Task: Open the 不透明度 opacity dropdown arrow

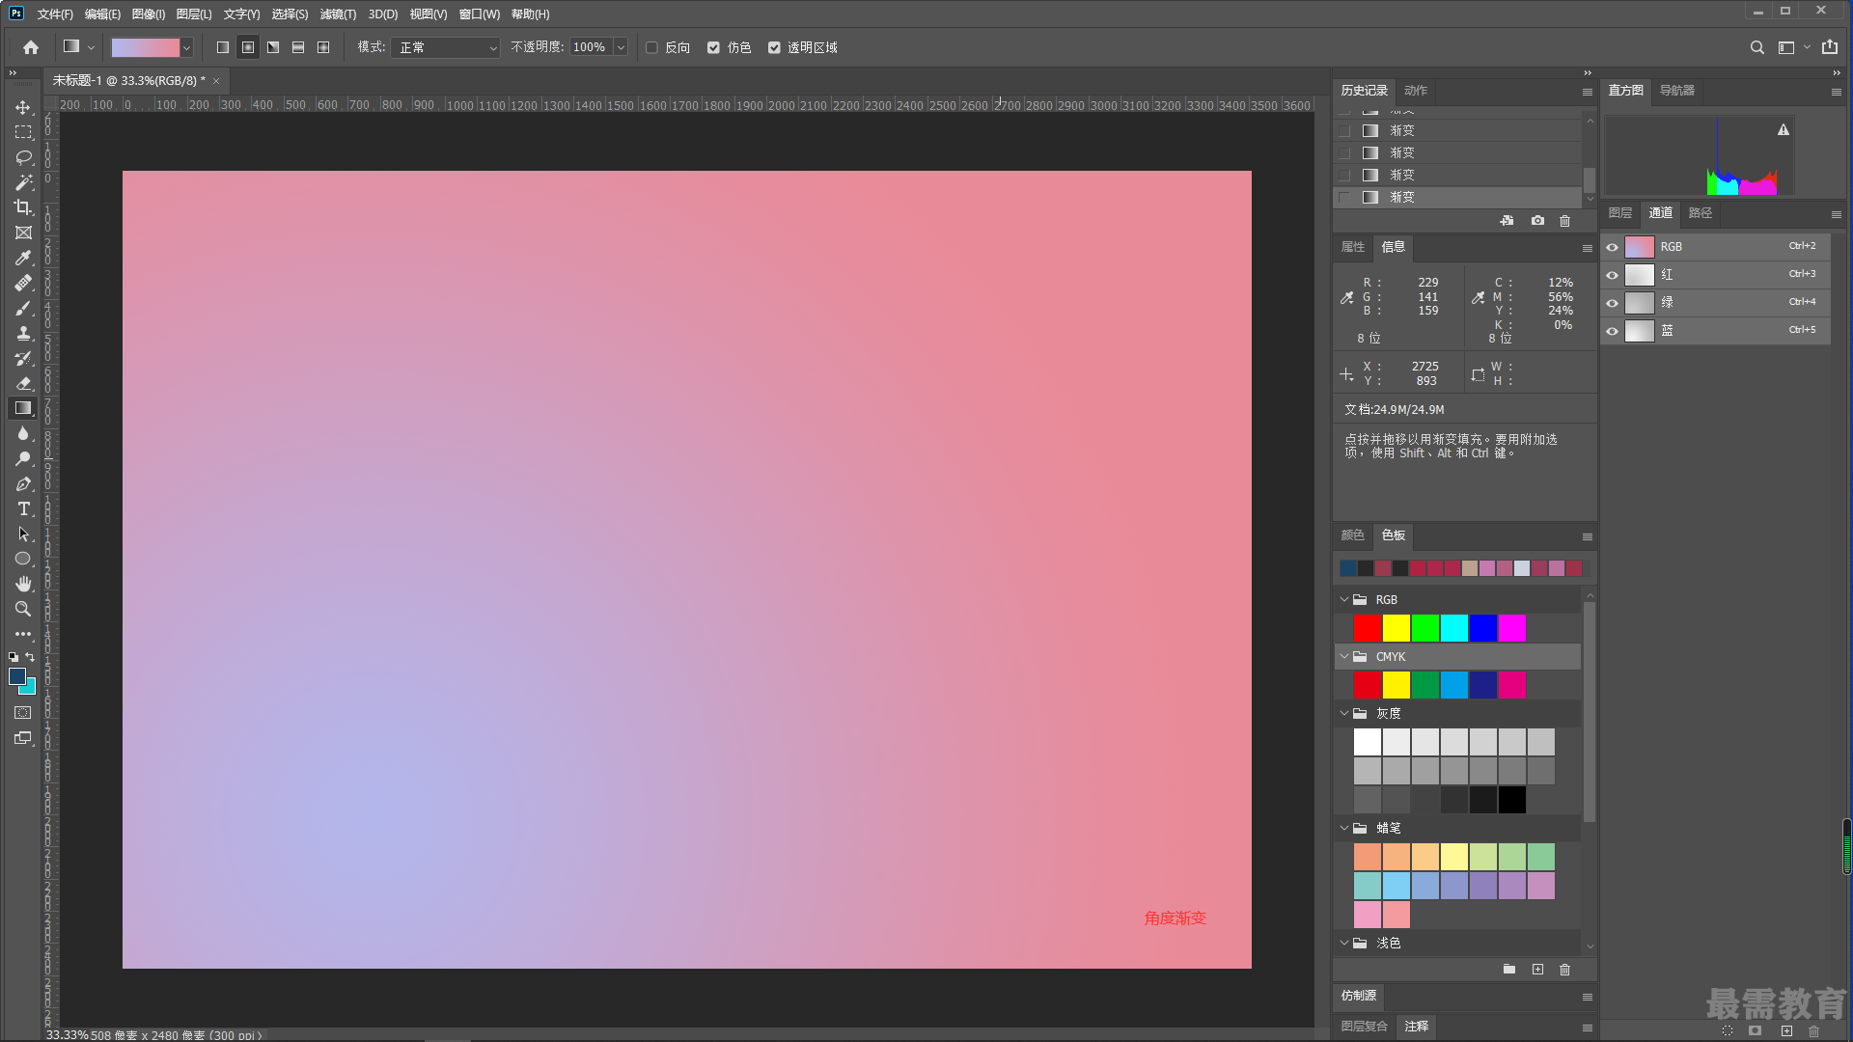Action: click(621, 47)
